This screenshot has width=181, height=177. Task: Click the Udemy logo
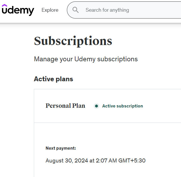tap(18, 10)
